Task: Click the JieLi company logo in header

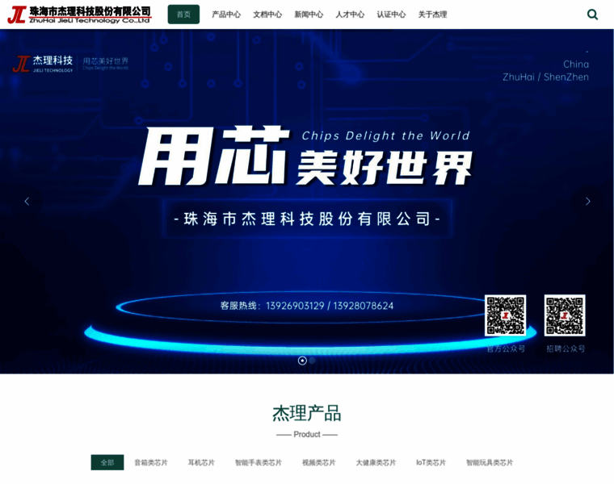Action: [x=79, y=15]
